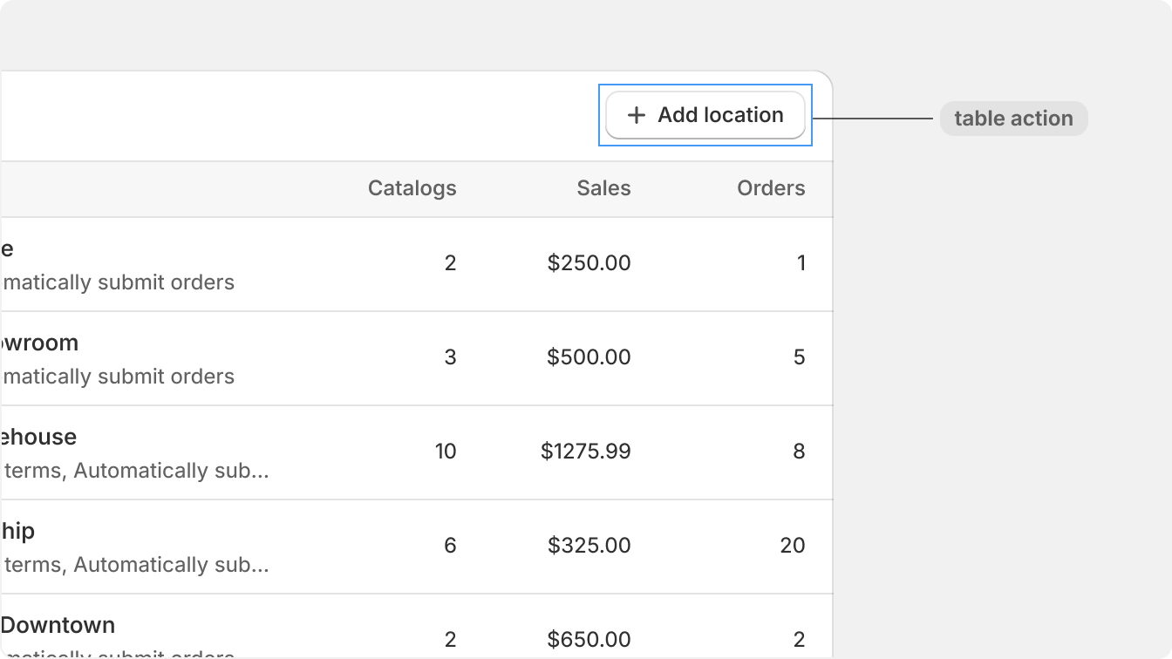Sort by the Catalogs column header
1172x659 pixels.
[412, 188]
